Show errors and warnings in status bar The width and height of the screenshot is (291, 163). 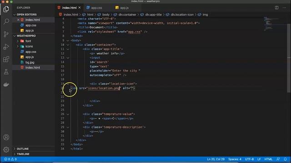(x=10, y=159)
